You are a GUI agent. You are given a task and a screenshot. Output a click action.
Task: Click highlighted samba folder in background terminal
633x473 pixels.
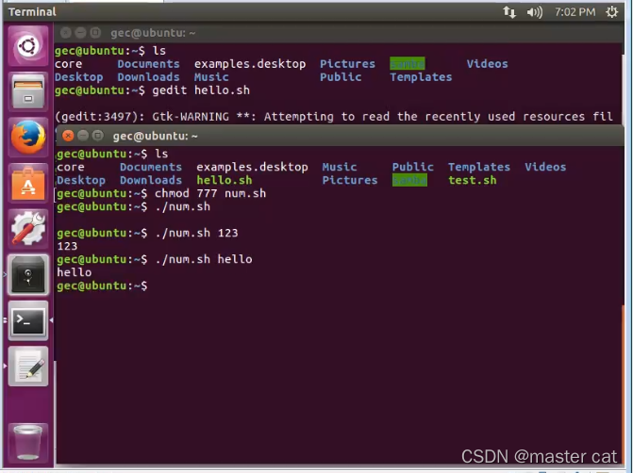[408, 64]
